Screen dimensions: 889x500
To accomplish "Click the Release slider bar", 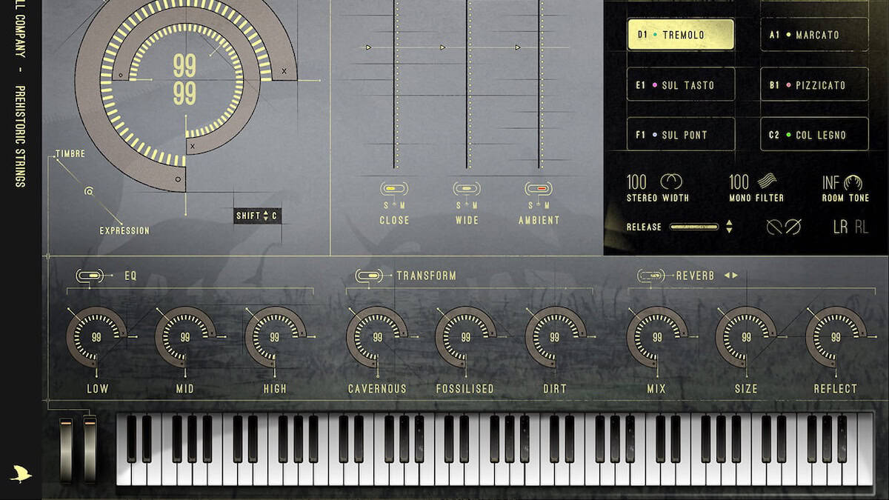I will point(693,227).
